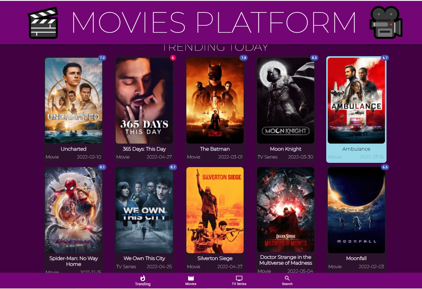Screen dimensions: 422x289
Task: Click TV Series label under Moon Knight
Action: point(267,157)
